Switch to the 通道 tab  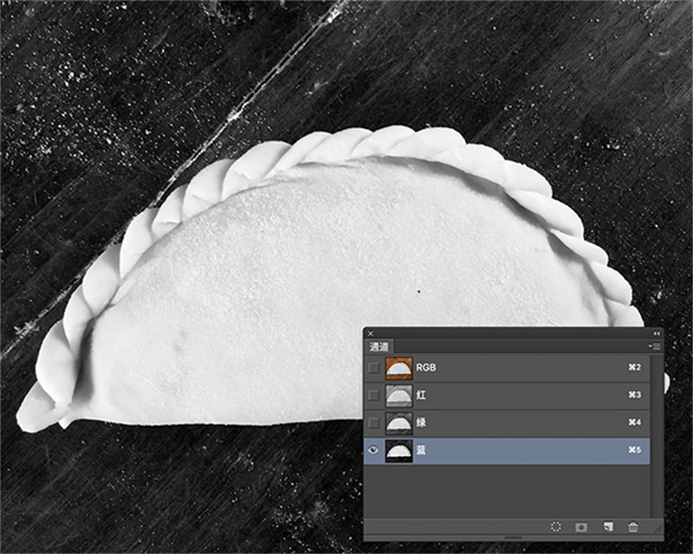pos(380,346)
